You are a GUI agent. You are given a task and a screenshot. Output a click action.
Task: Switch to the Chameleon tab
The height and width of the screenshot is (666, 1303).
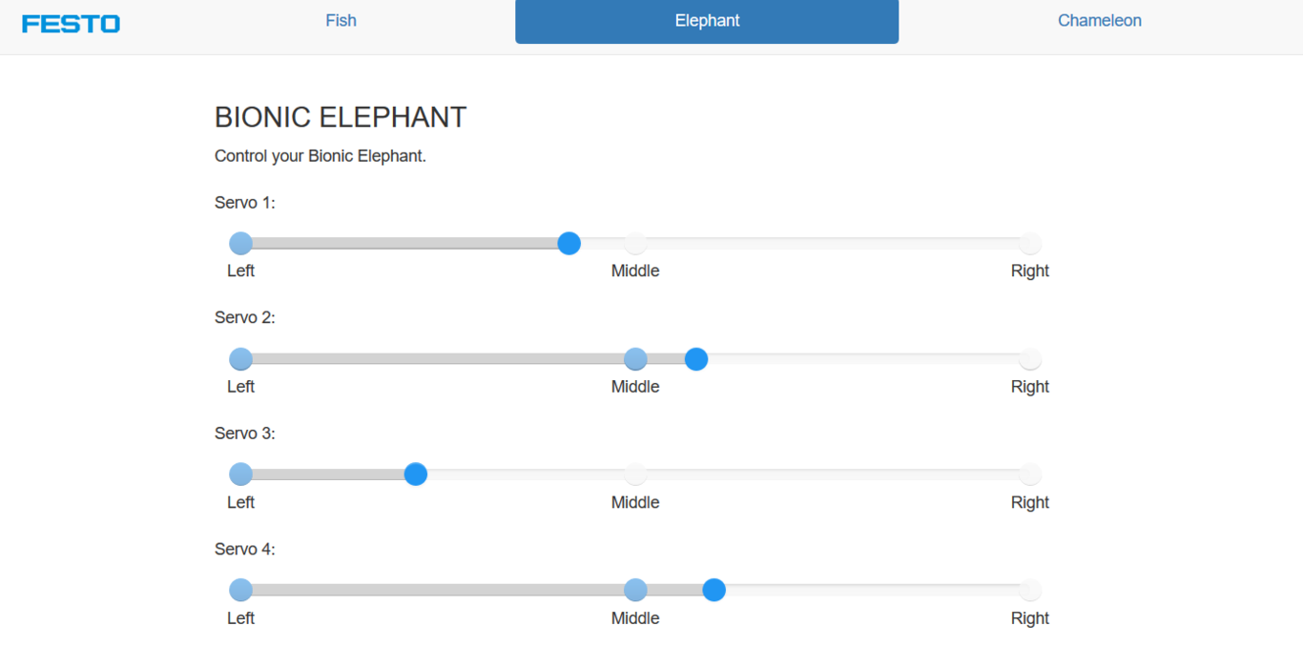pyautogui.click(x=1099, y=21)
